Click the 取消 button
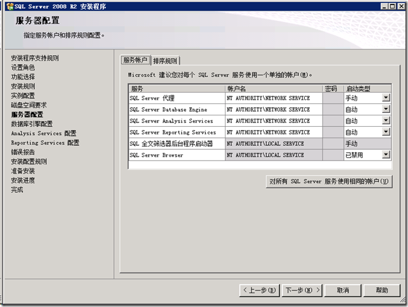This screenshot has width=408, height=307. pyautogui.click(x=343, y=290)
